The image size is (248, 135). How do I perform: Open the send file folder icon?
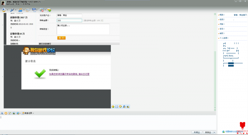click(20, 10)
